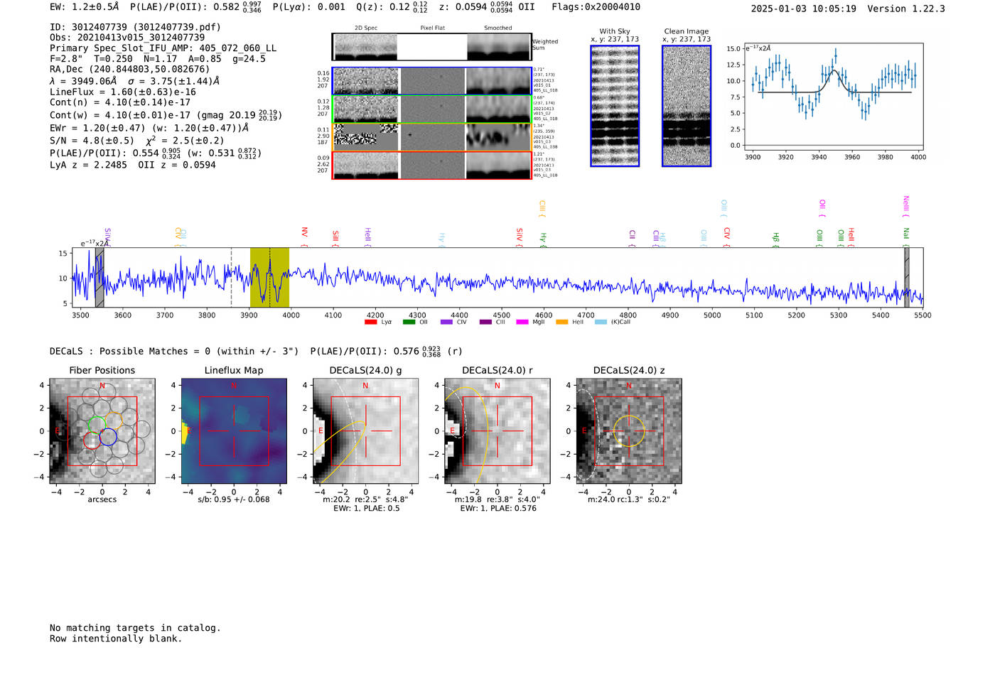Click the "EW: 1.2±0.5Å" header value
This screenshot has width=995, height=677.
tap(85, 7)
